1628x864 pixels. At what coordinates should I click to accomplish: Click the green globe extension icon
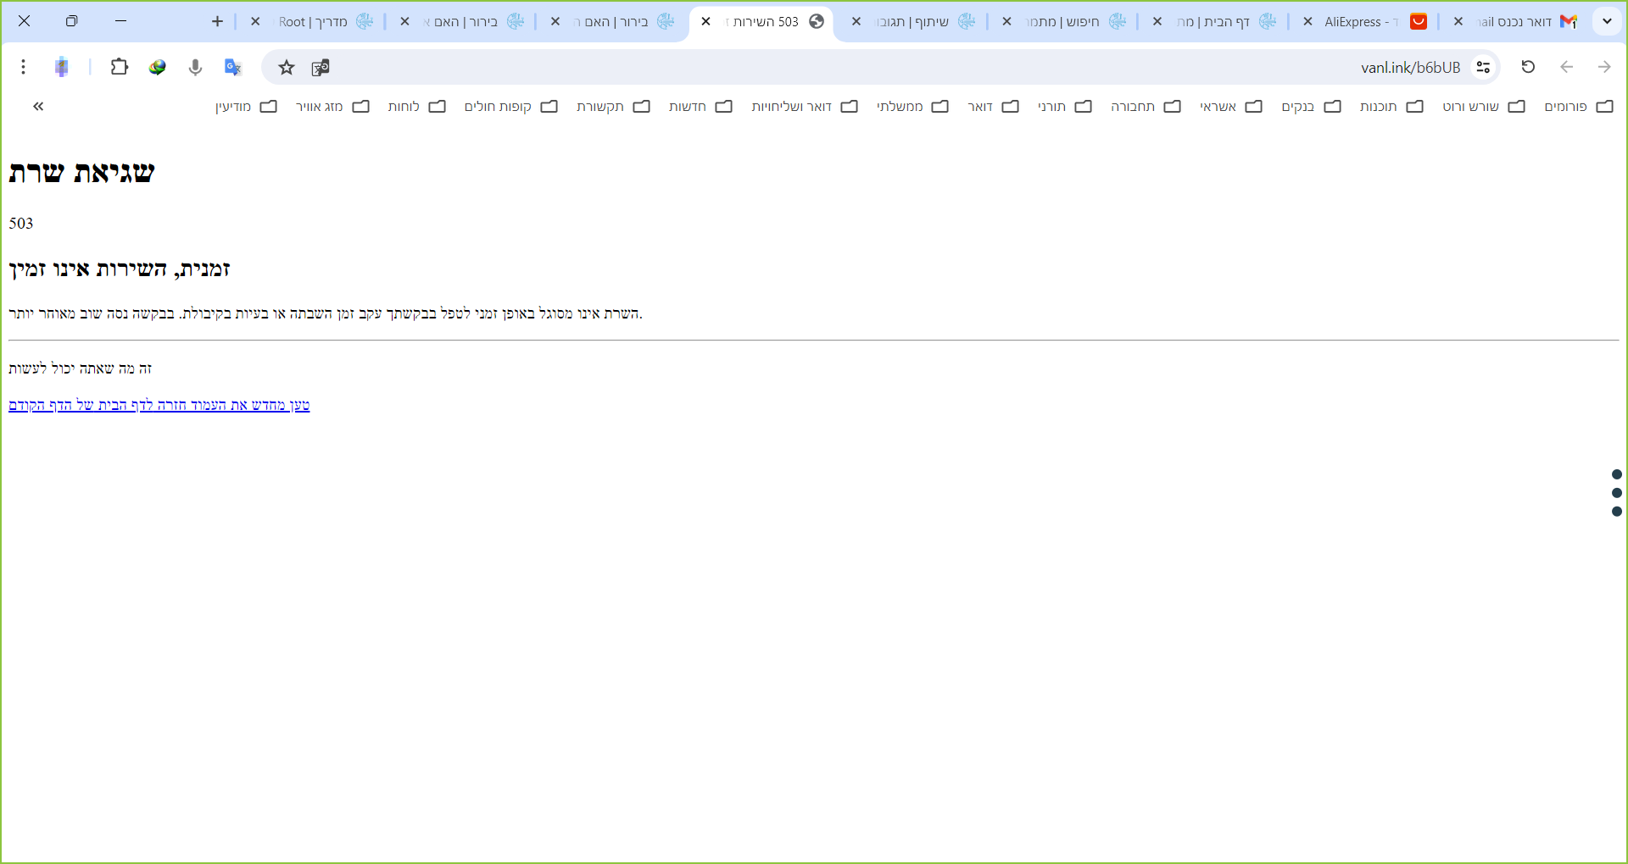coord(158,67)
